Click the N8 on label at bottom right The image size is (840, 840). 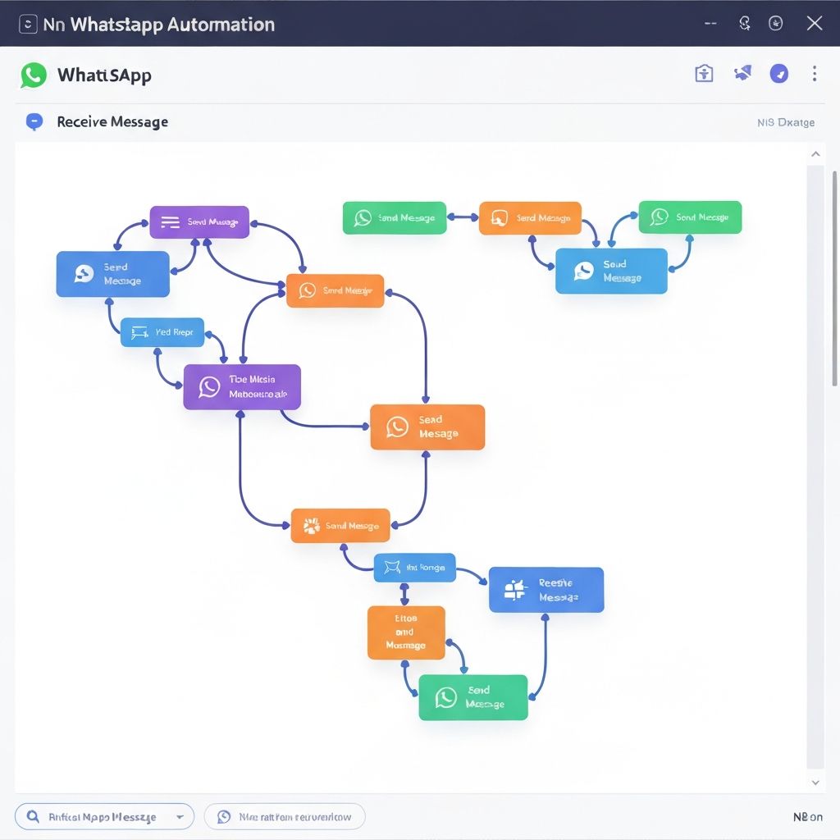807,817
